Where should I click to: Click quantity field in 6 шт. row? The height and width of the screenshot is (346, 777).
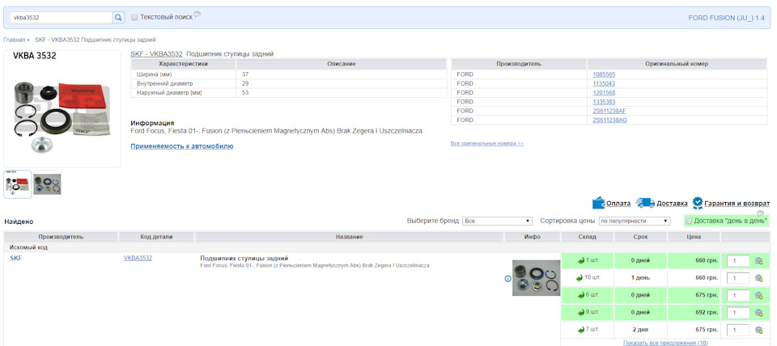(x=738, y=296)
